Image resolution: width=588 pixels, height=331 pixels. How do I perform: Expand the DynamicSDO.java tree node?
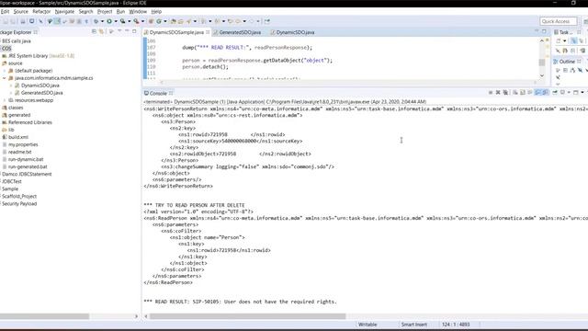pyautogui.click(x=11, y=86)
